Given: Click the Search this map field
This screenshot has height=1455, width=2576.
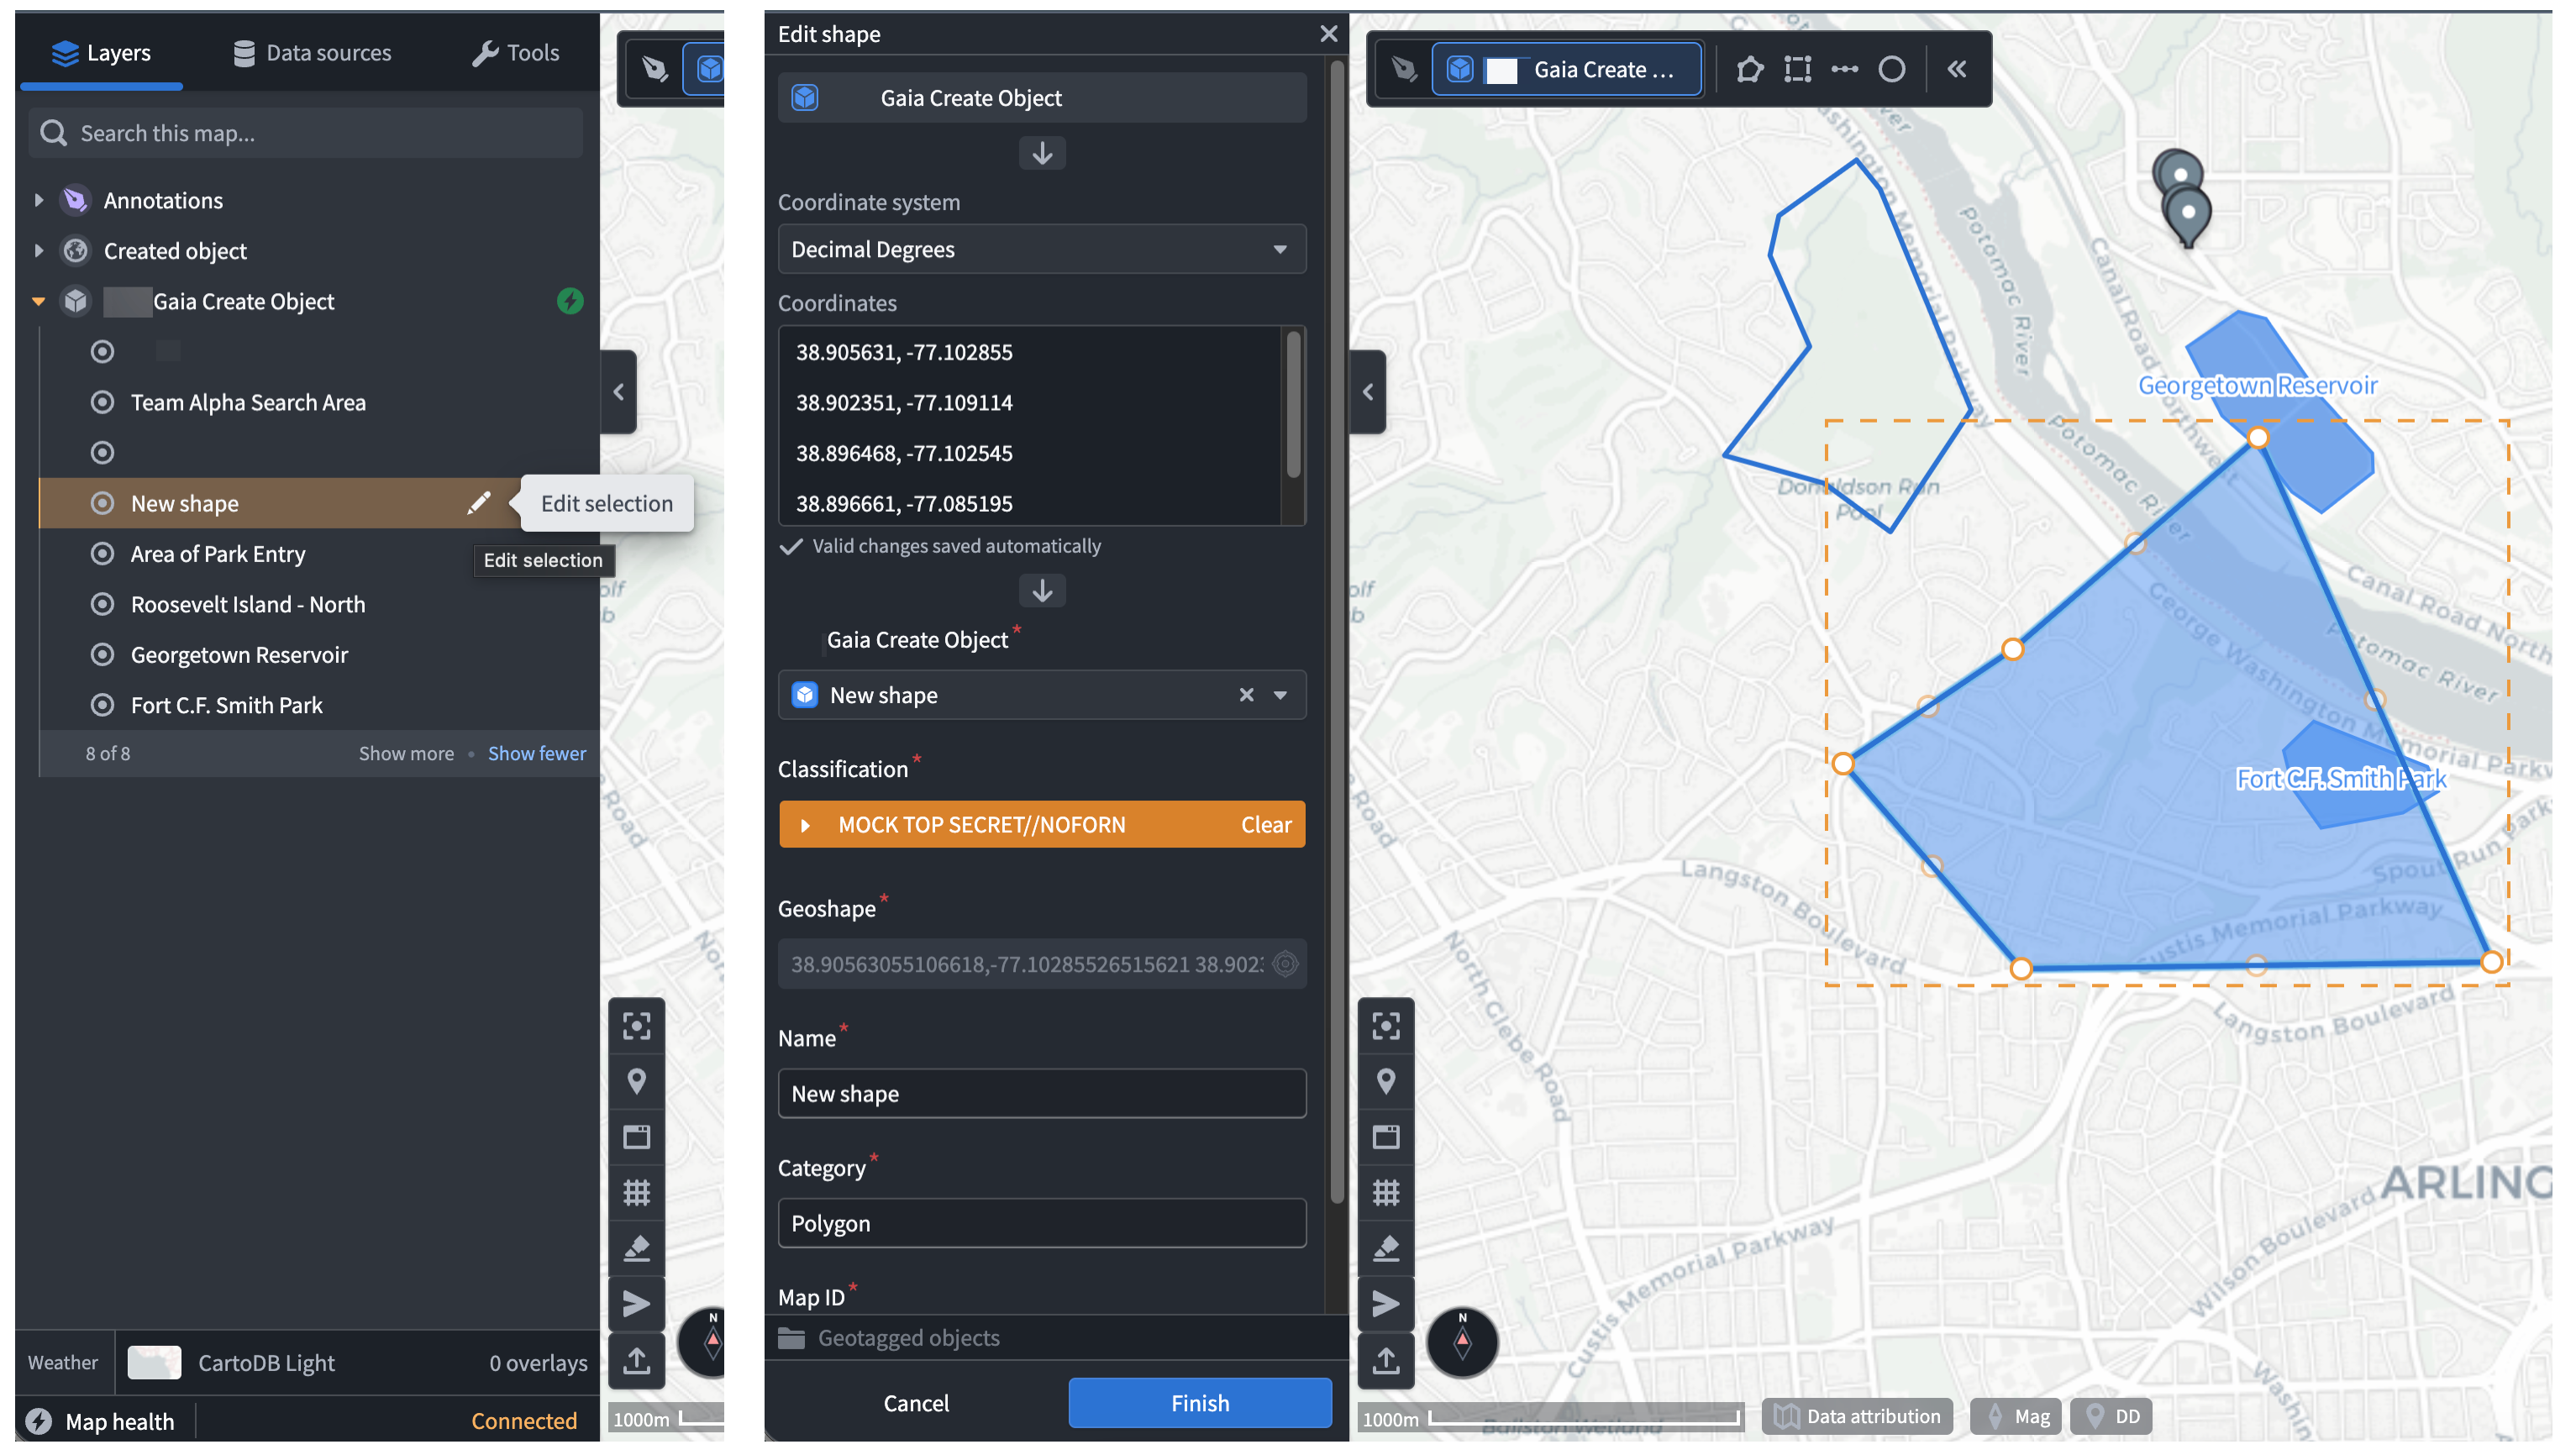Looking at the screenshot, I should coord(306,133).
